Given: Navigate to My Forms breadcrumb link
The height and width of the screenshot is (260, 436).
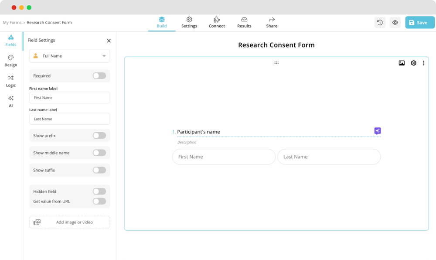Looking at the screenshot, I should pos(12,23).
